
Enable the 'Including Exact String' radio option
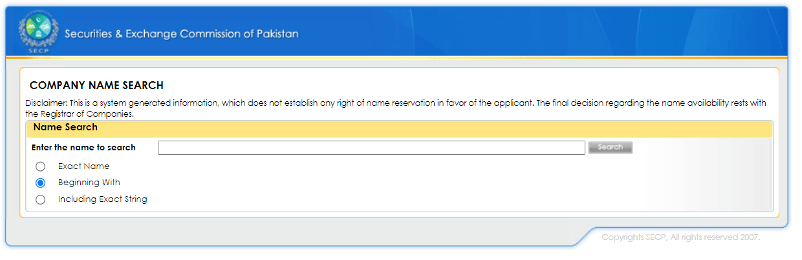(x=41, y=199)
